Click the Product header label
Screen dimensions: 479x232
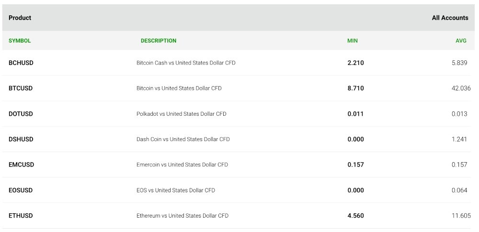click(x=20, y=18)
